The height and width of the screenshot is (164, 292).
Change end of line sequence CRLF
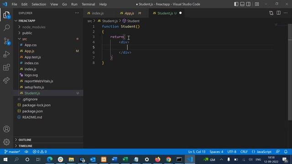244,152
